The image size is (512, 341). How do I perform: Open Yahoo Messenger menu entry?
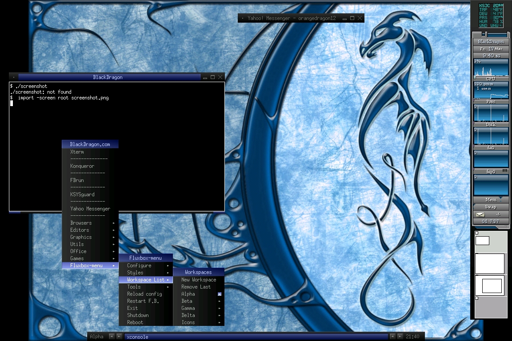[x=90, y=209]
